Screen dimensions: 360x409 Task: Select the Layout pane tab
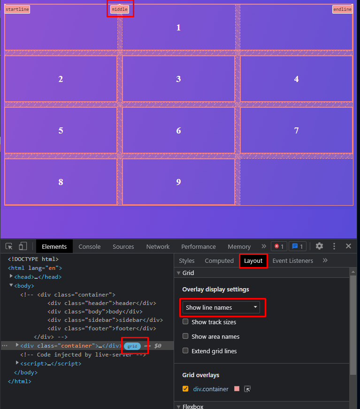click(x=253, y=260)
